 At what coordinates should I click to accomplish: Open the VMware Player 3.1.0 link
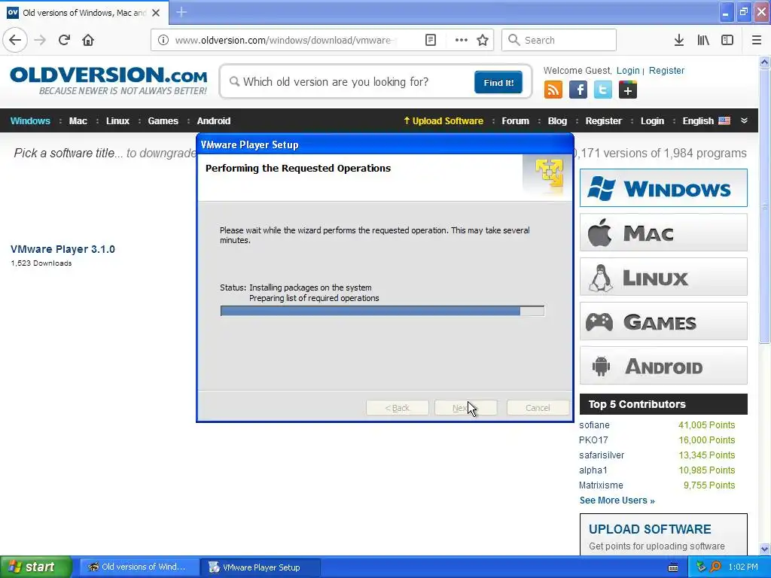(x=62, y=249)
